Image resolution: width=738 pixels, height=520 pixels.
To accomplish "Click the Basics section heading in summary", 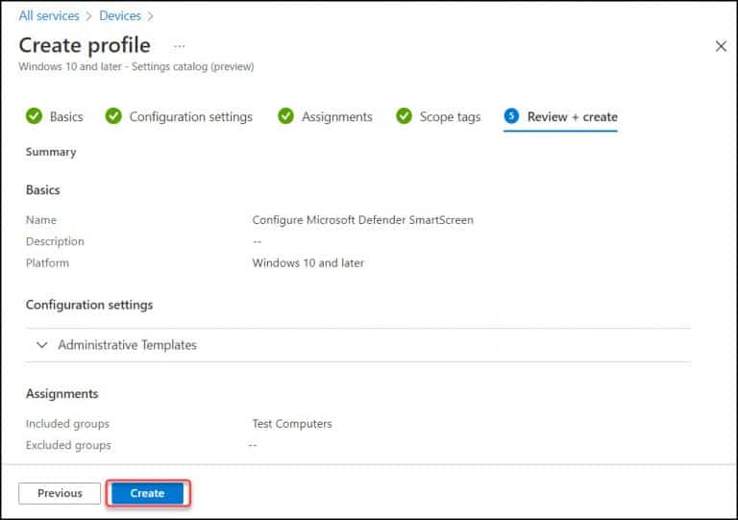I will tap(43, 190).
